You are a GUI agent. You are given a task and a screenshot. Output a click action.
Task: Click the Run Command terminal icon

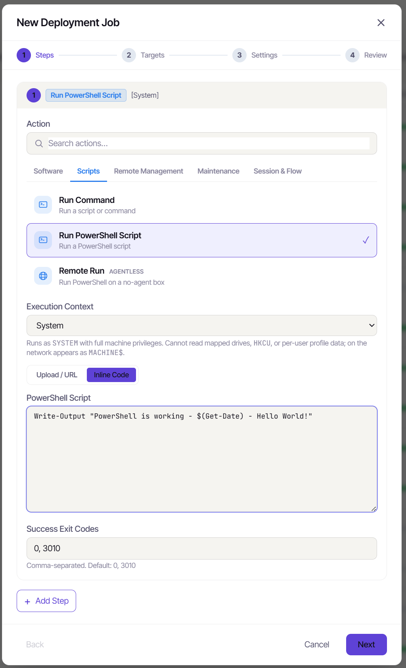[x=43, y=205]
